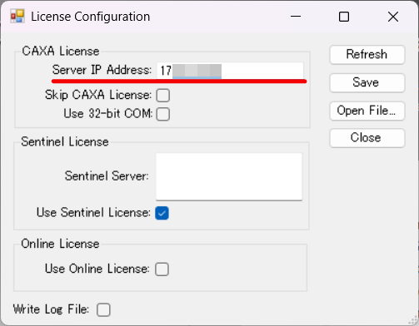Open the Open File... dialog button

tap(367, 111)
